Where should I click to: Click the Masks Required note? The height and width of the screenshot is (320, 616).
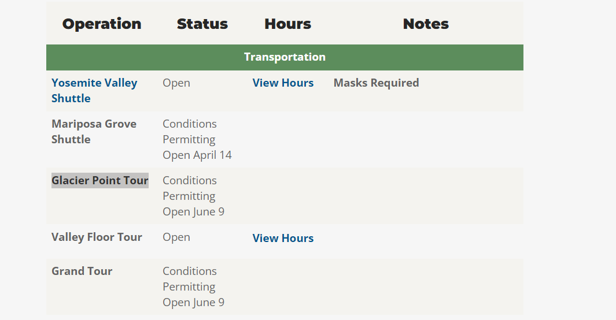(x=376, y=83)
